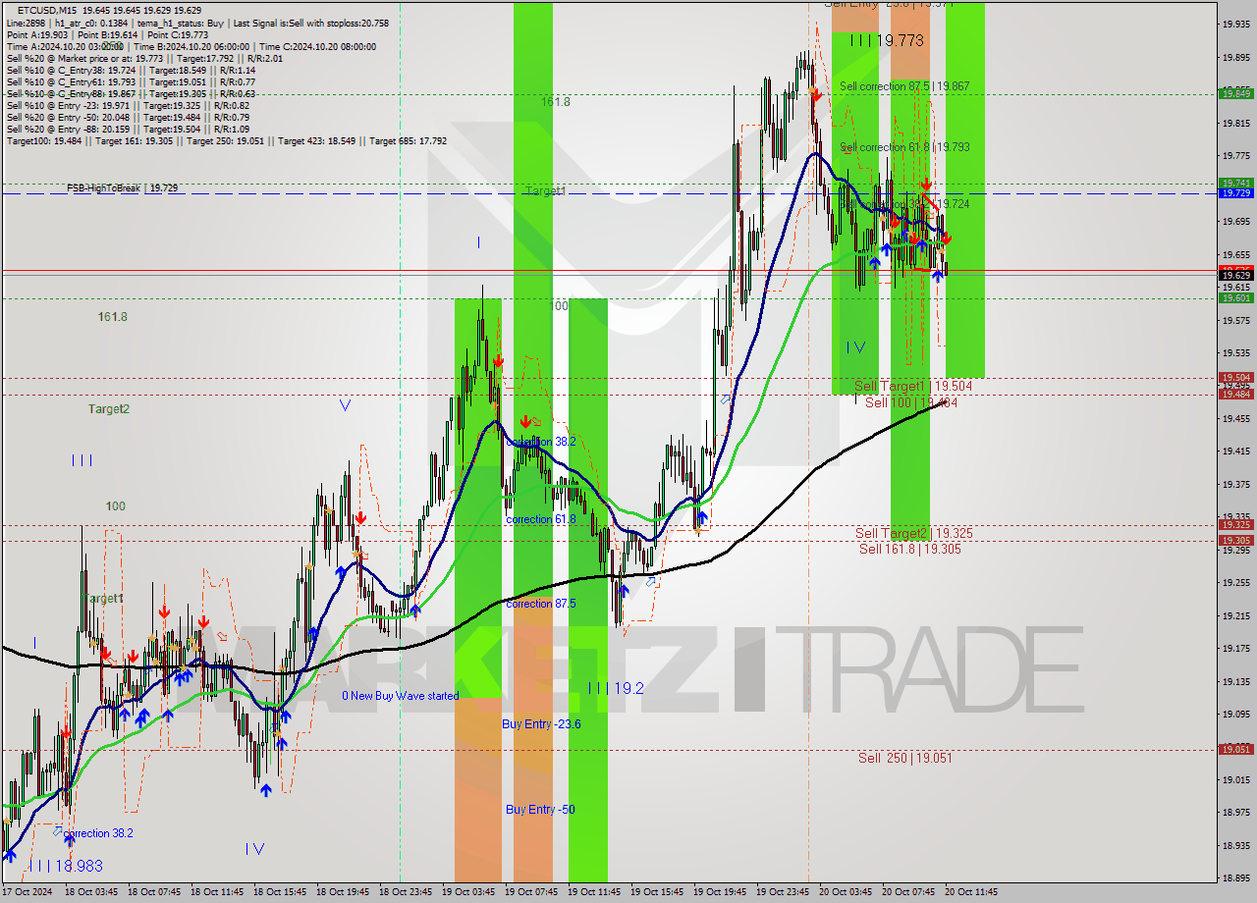Click the 18.975 price axis value

1235,813
